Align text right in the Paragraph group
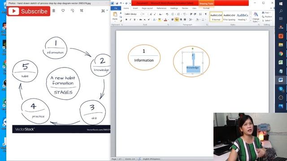287x161 pixels. tap(181, 20)
